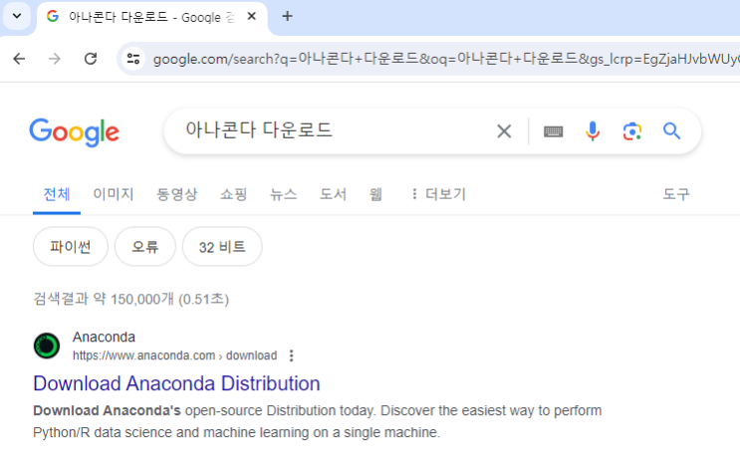Go back to the previous page
The height and width of the screenshot is (469, 740).
(x=19, y=59)
